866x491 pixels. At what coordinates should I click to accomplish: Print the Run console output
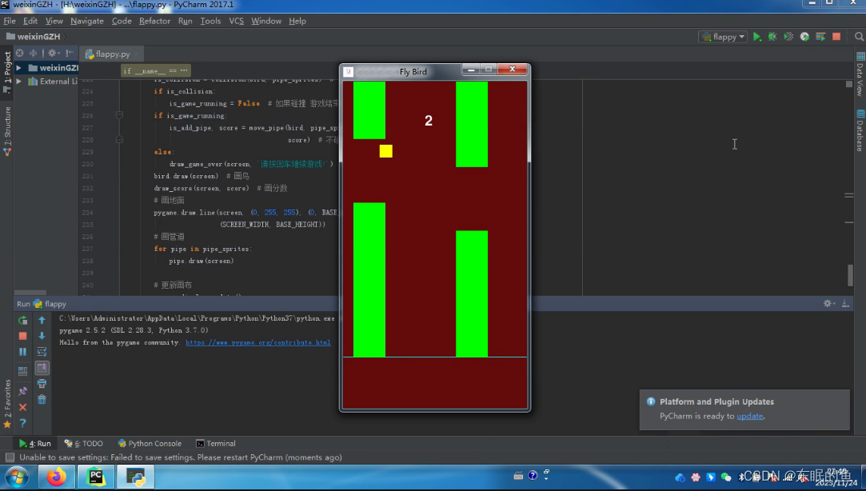pos(42,384)
